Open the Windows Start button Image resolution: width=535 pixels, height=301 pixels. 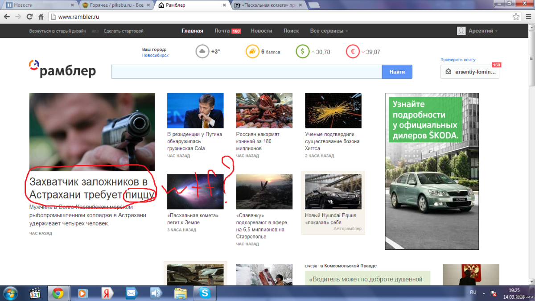pyautogui.click(x=10, y=293)
